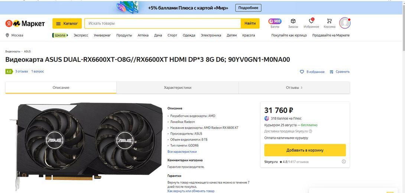The image size is (405, 193).
Task: Select Электроника in the category menu
Action: 211,35
